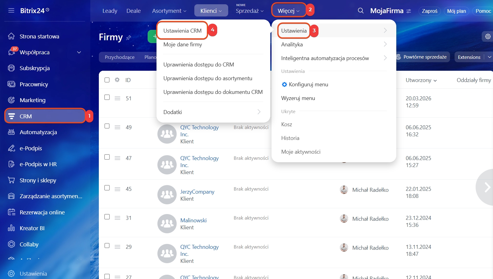Sort by the Utworzony column dropdown

pyautogui.click(x=421, y=80)
